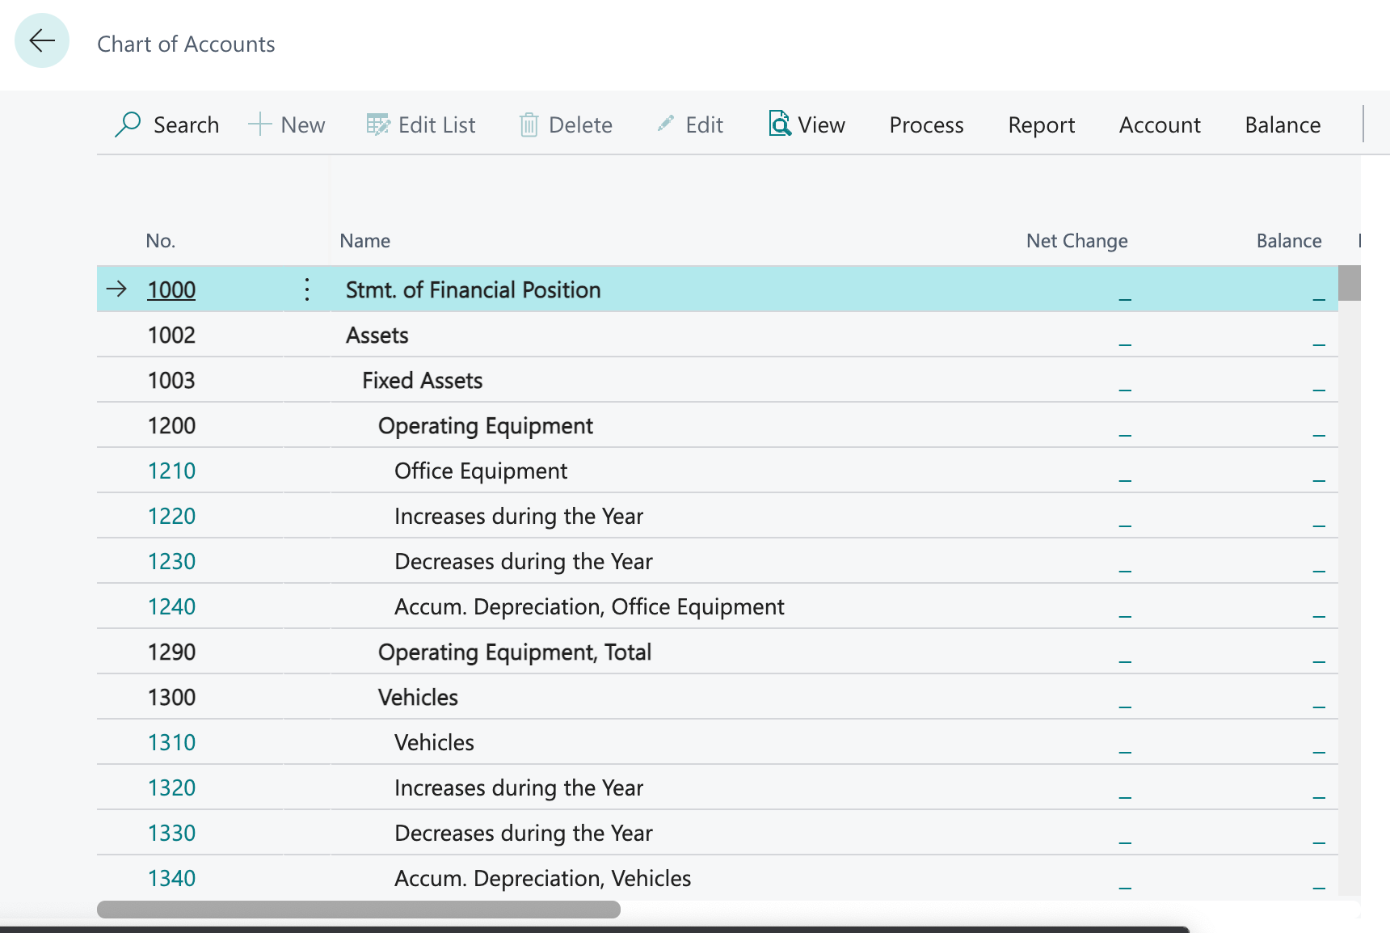The image size is (1390, 933).
Task: Click the Search magnifier icon
Action: (128, 125)
